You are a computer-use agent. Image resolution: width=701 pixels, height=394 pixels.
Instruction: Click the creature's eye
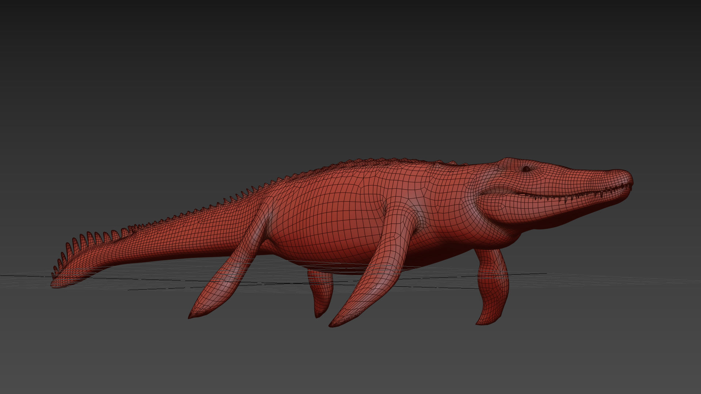tap(526, 169)
